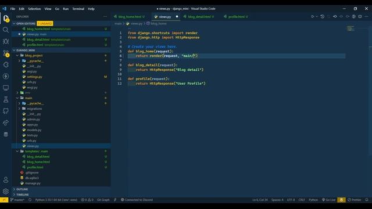Select Python language mode in status bar
The image size is (372, 209).
pos(313,200)
